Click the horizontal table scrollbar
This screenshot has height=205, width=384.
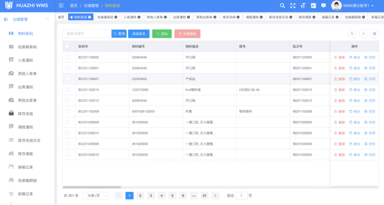coord(92,187)
